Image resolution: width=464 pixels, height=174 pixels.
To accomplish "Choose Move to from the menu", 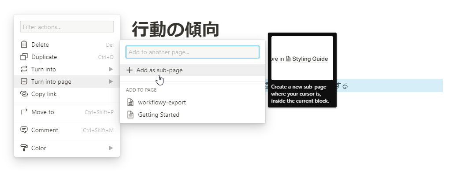I will tap(67, 112).
